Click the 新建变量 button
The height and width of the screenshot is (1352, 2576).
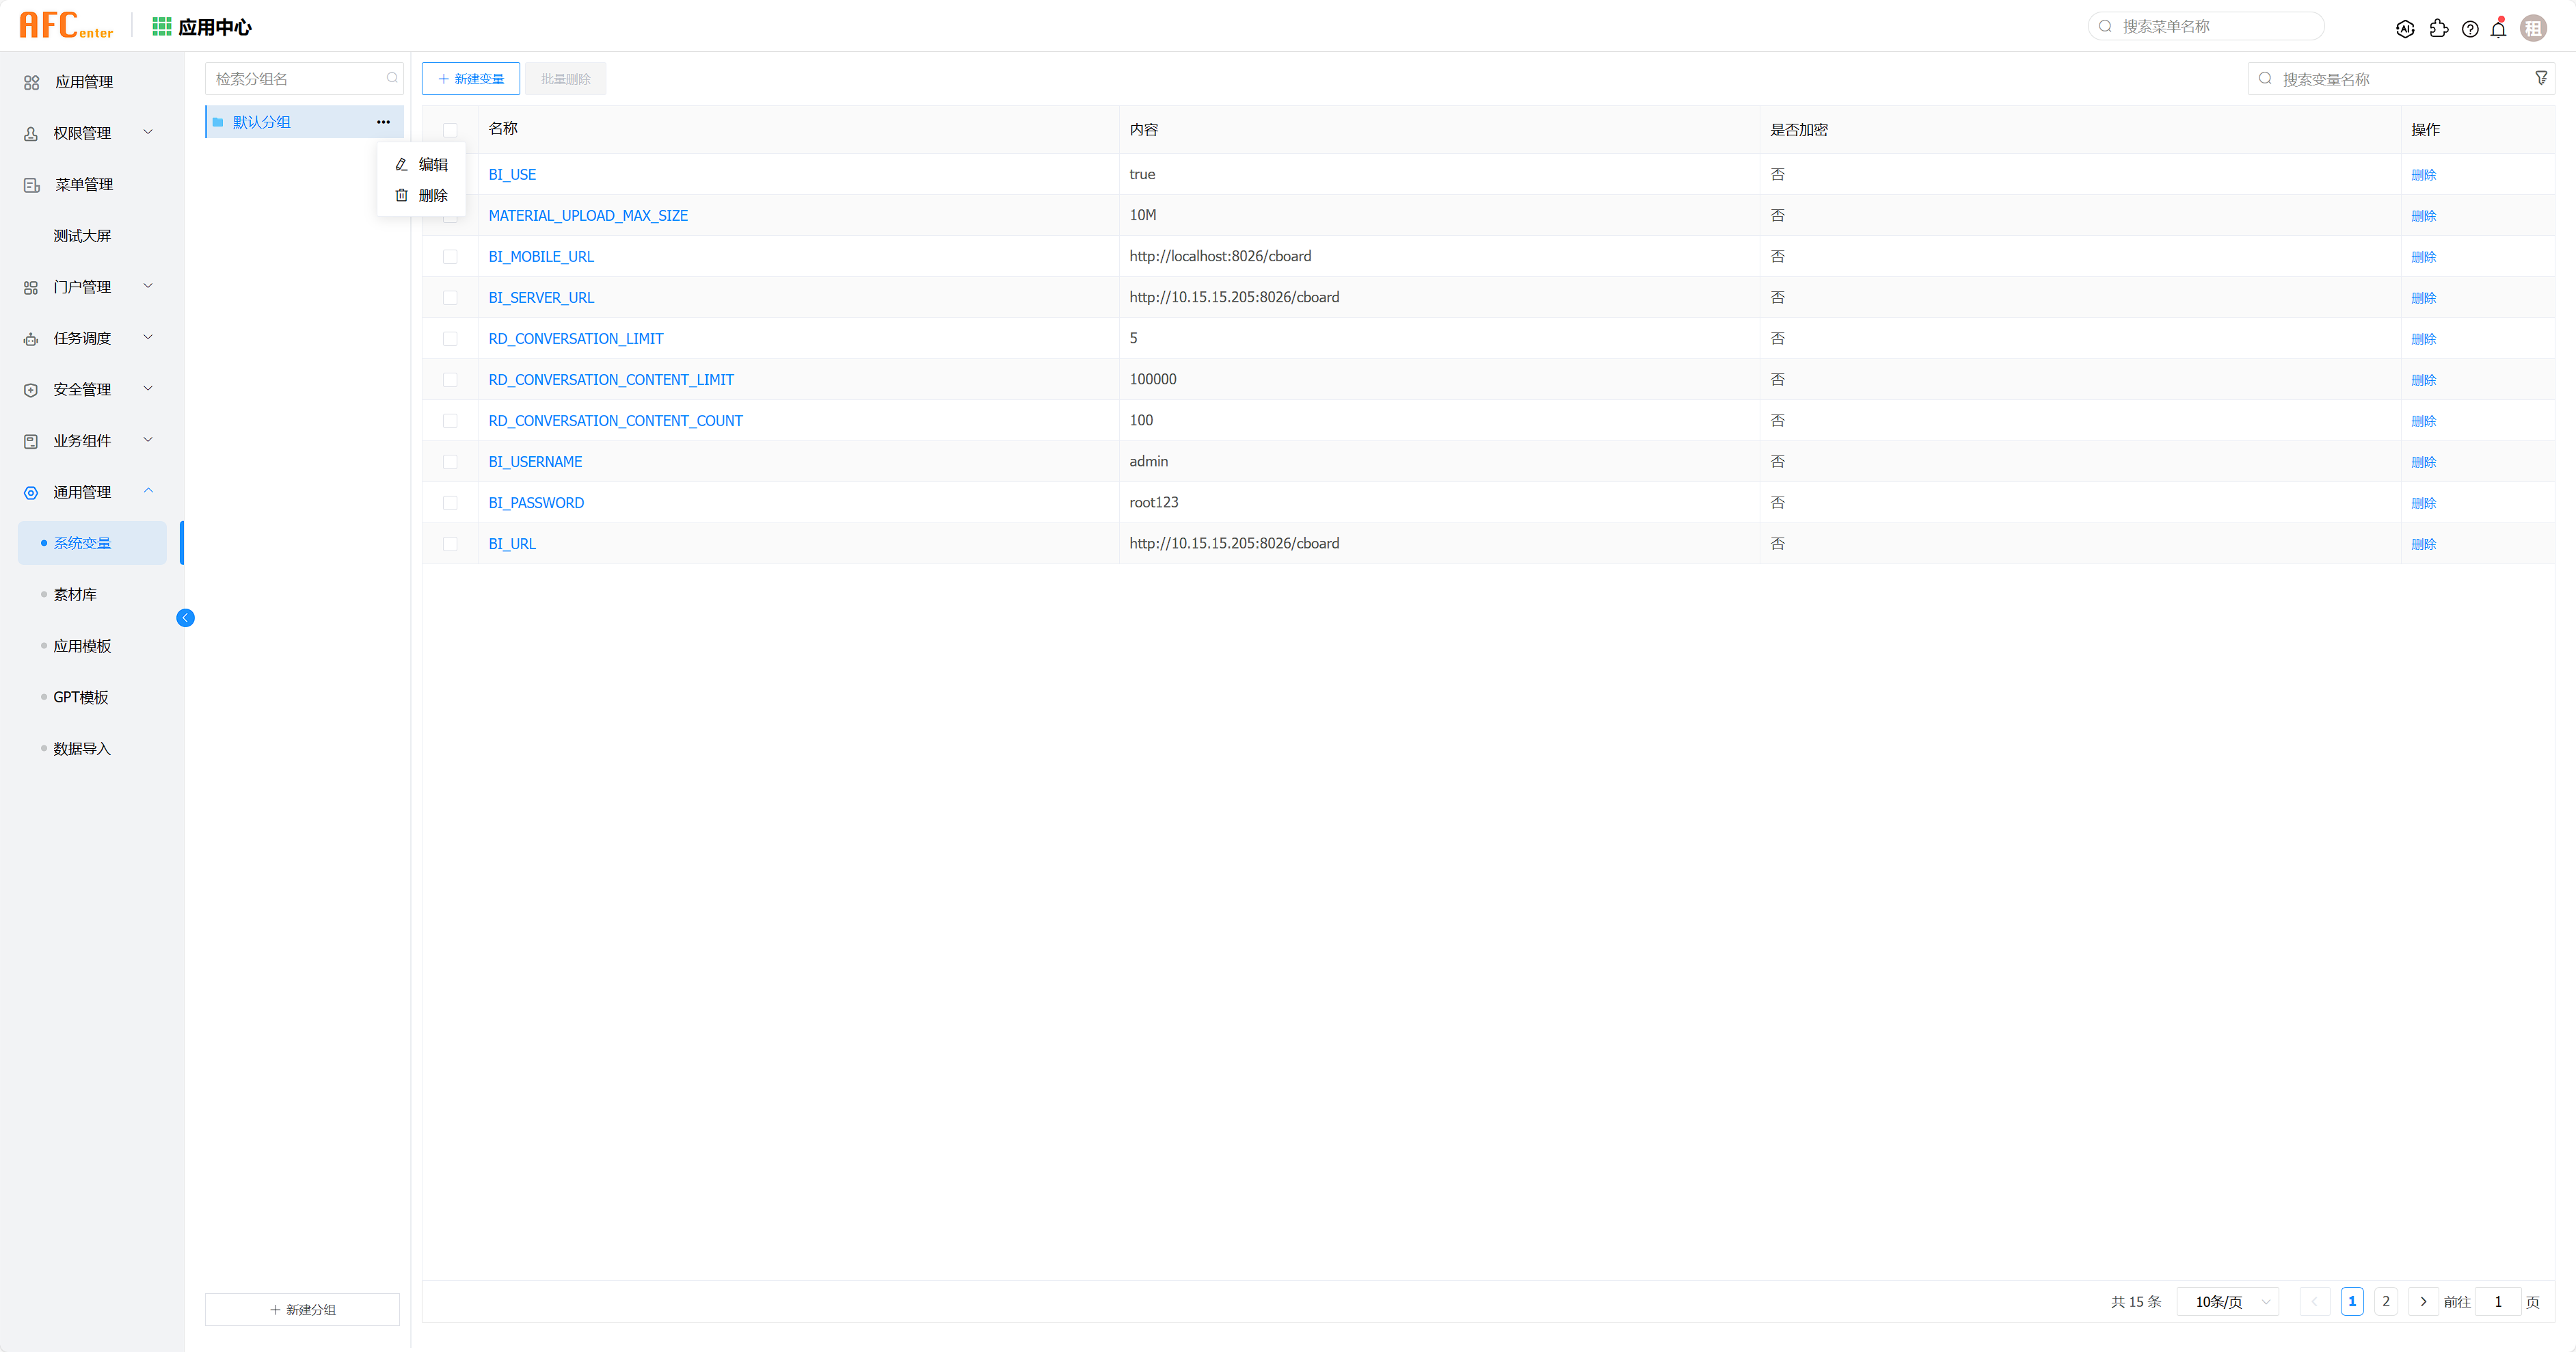(x=471, y=79)
